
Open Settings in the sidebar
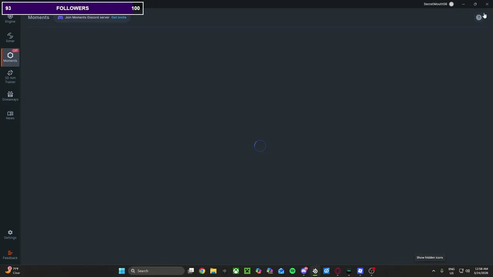[x=10, y=235]
